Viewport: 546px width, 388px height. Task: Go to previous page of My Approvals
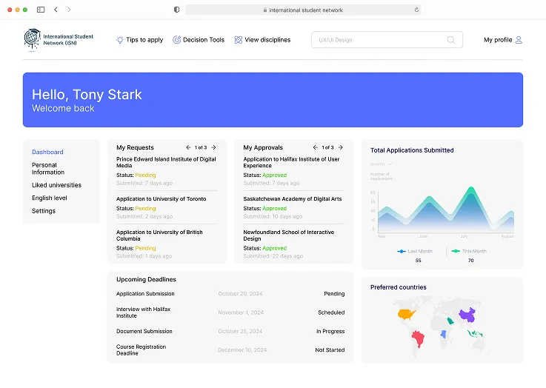point(315,147)
